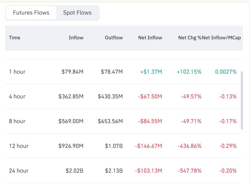The image size is (250, 185).
Task: Click the Net Chg % column header
Action: pyautogui.click(x=190, y=38)
